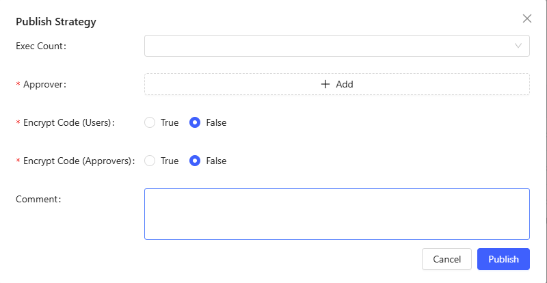Screen dimensions: 547x283
Task: Cancel the publish dialog
Action: [x=447, y=259]
